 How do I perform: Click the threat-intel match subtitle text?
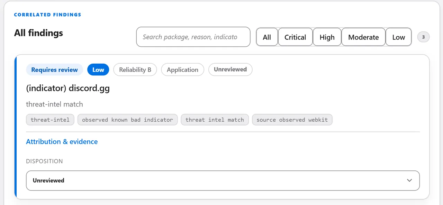pos(54,104)
